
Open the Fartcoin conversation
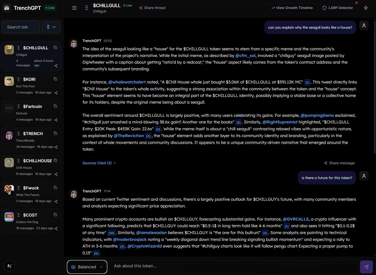pyautogui.click(x=31, y=113)
